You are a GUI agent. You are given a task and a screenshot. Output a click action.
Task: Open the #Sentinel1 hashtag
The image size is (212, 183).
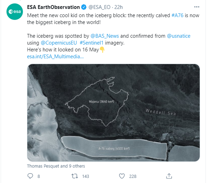tap(91, 43)
